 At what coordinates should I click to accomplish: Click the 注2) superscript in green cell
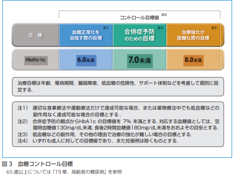(x=160, y=28)
